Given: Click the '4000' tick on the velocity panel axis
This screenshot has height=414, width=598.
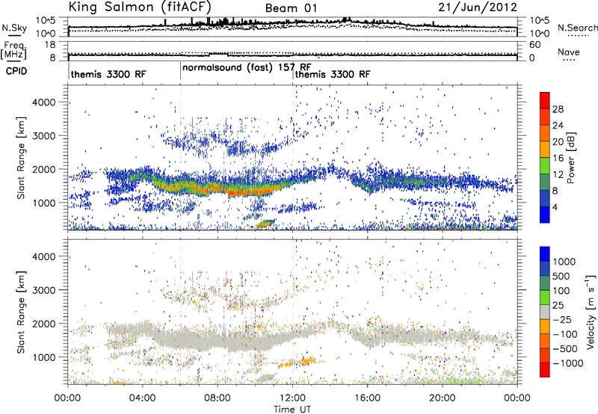Looking at the screenshot, I should tap(43, 256).
